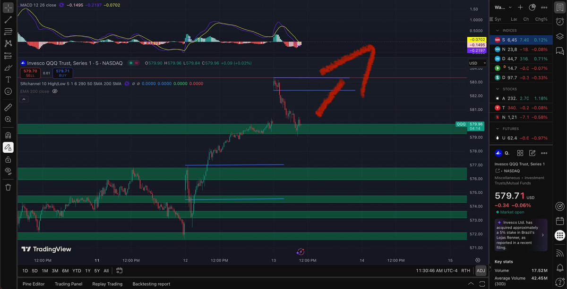Open the XABCD patterns tool
The width and height of the screenshot is (567, 289).
(8, 43)
